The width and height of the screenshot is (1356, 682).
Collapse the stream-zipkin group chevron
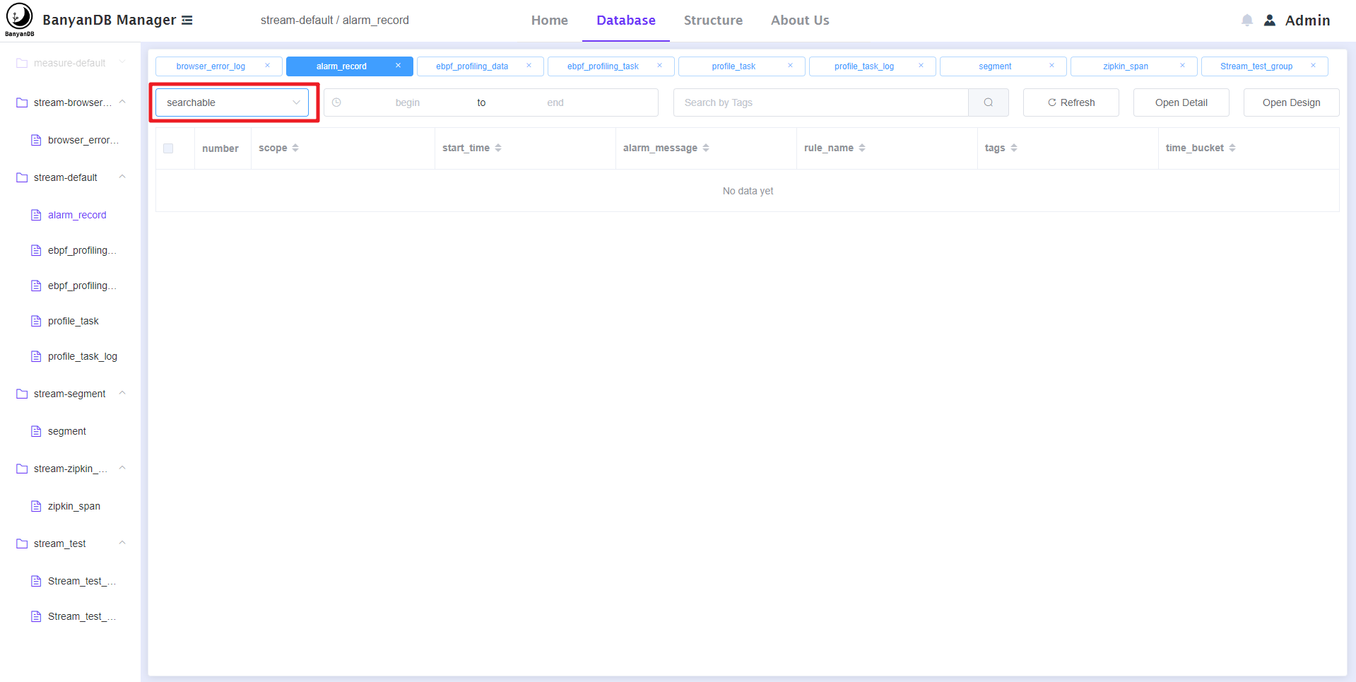(122, 468)
